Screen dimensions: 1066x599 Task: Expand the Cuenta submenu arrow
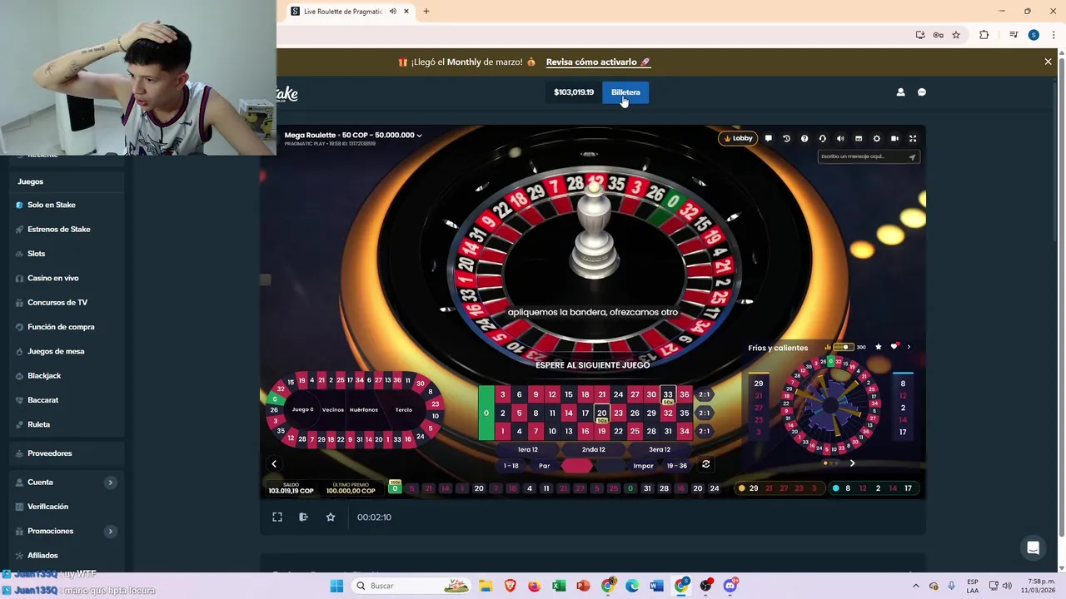coord(110,483)
